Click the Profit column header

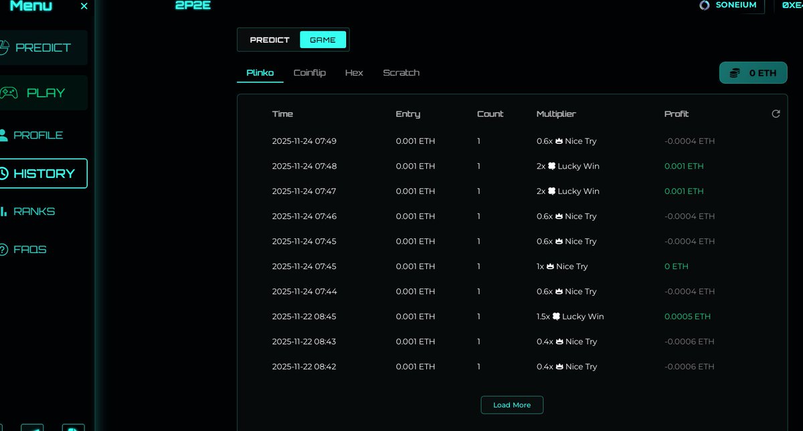point(677,114)
